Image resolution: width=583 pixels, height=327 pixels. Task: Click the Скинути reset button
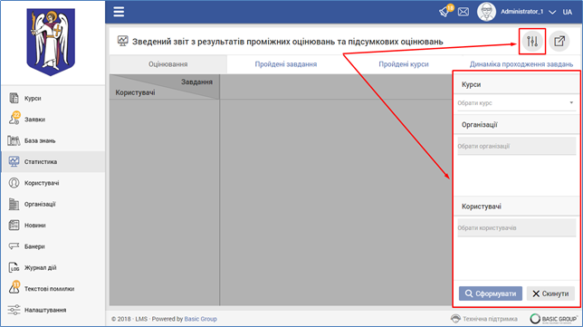550,293
